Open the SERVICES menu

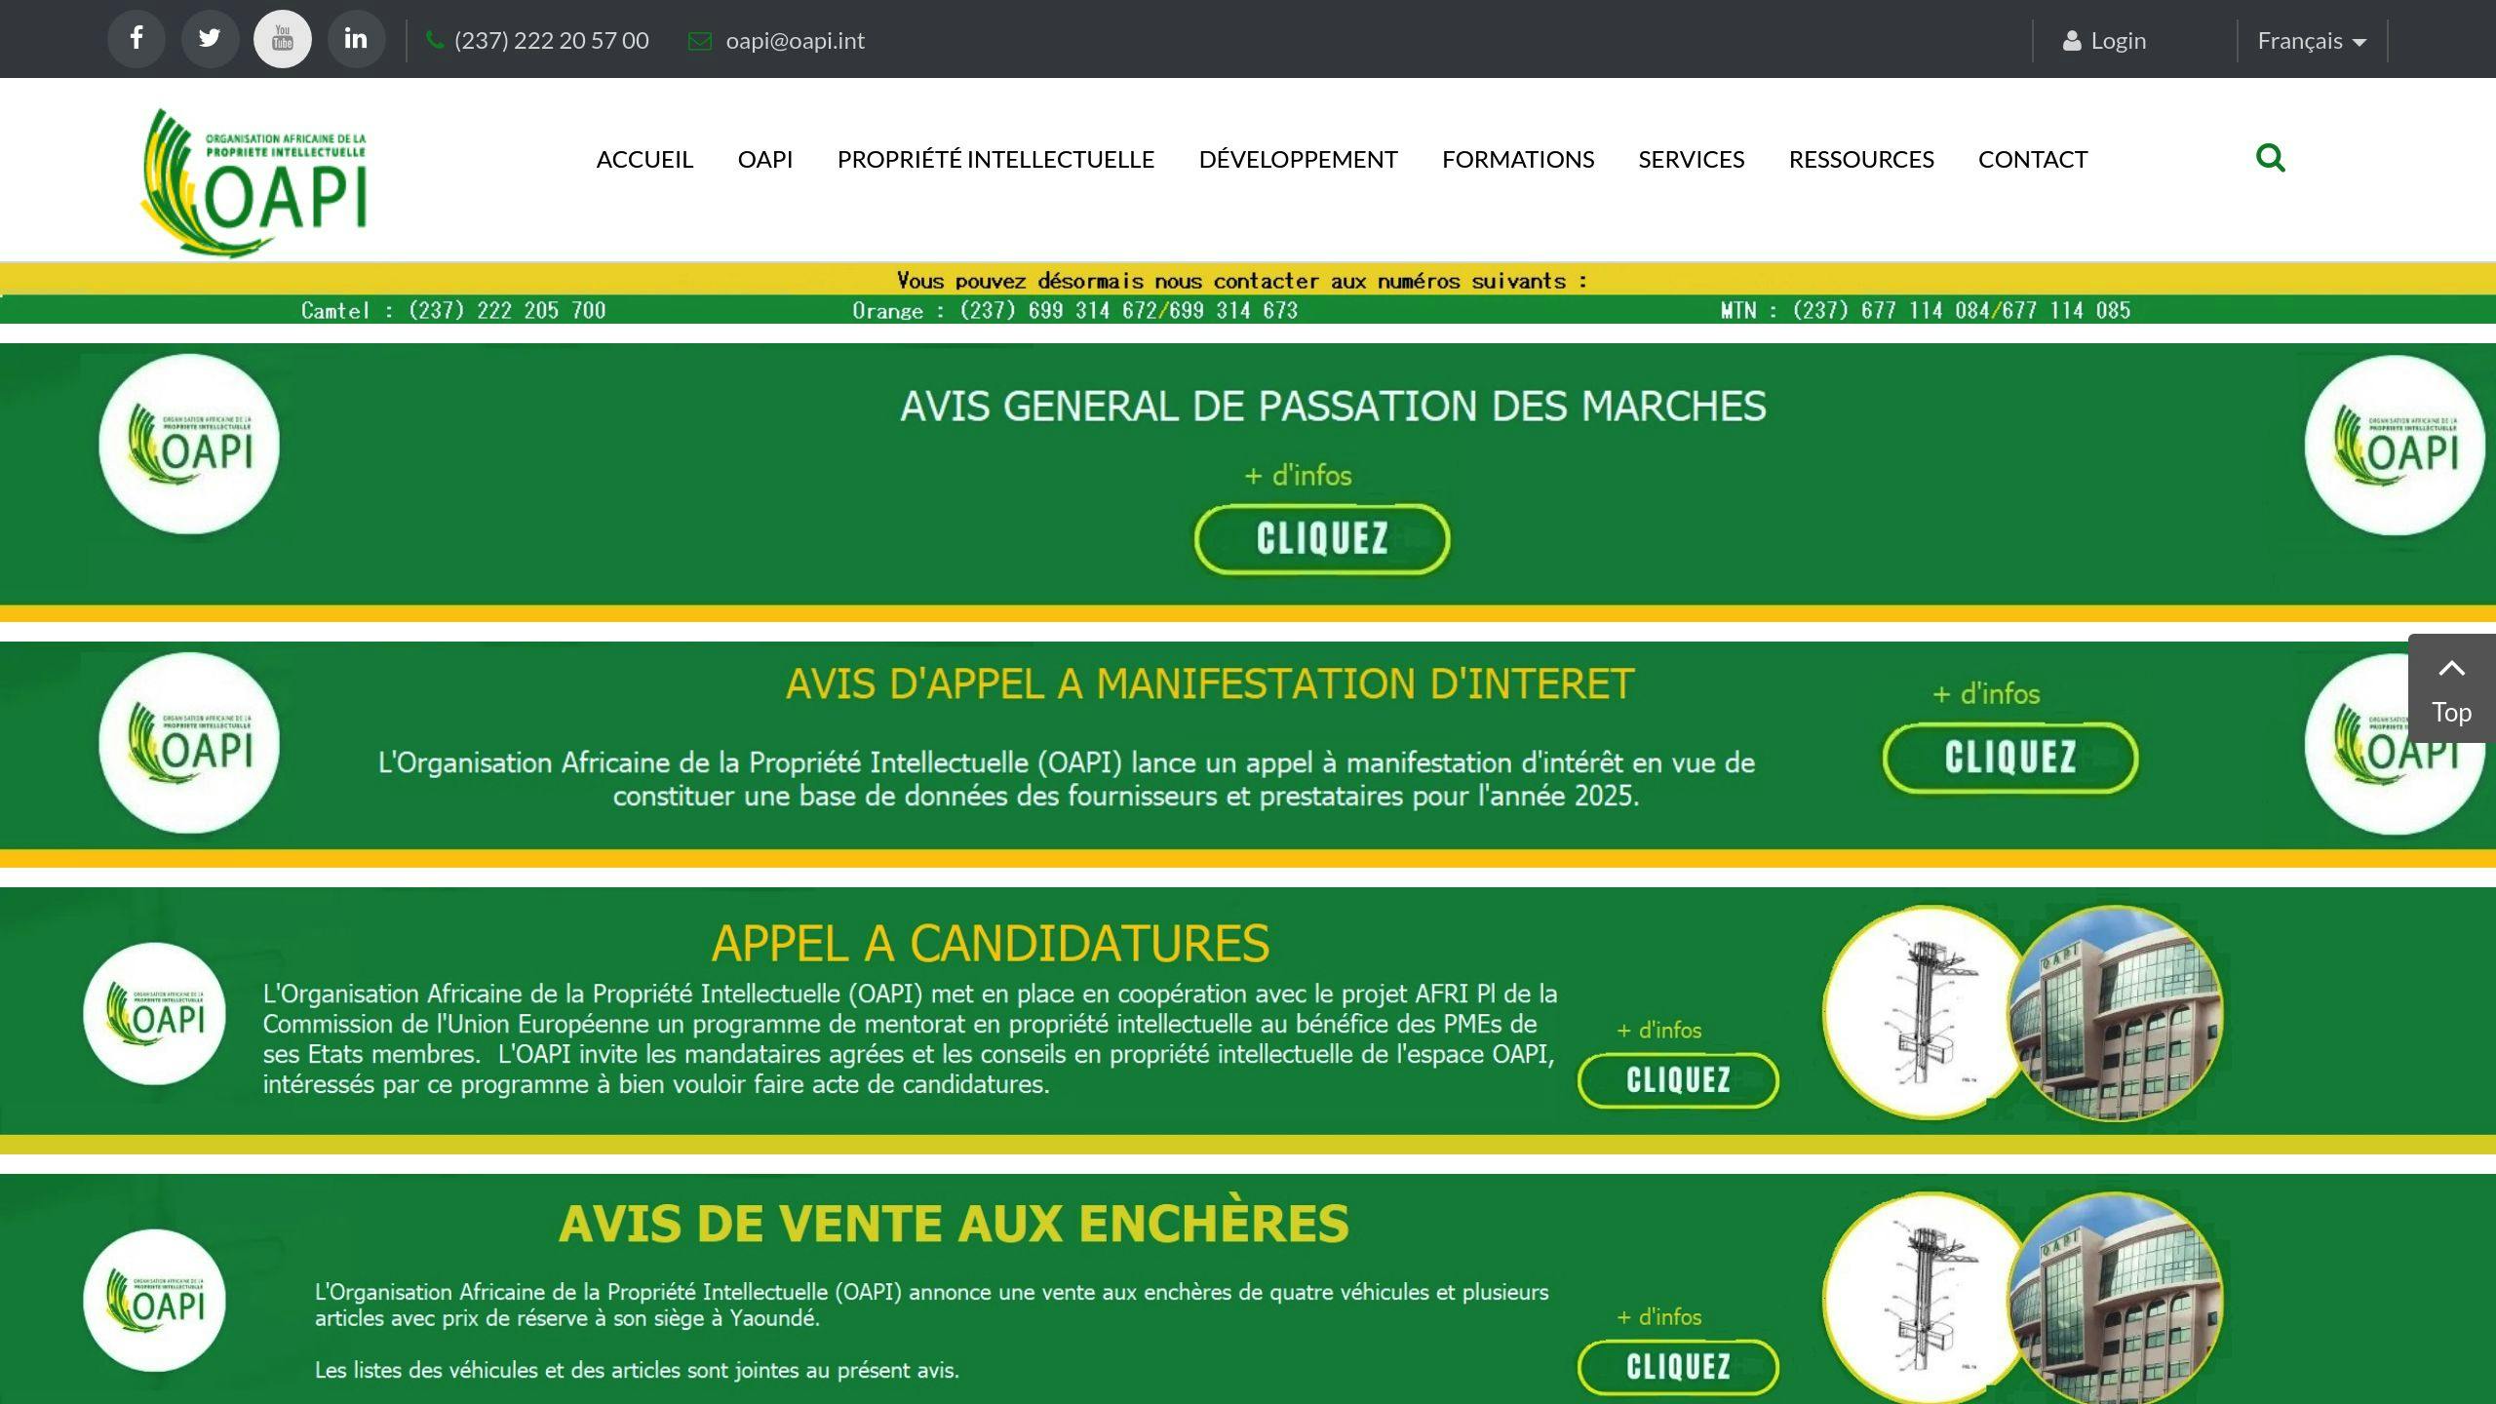pos(1691,159)
